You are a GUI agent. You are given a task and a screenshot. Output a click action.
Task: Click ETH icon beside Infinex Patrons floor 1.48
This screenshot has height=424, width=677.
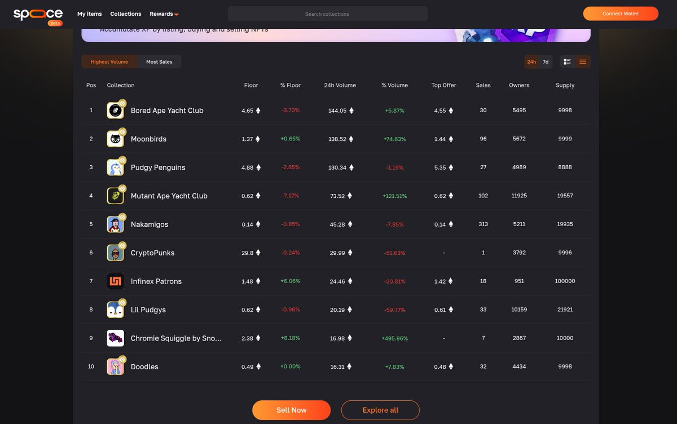coord(258,281)
